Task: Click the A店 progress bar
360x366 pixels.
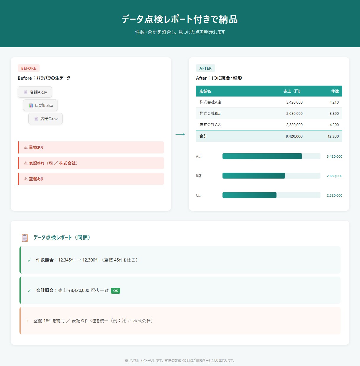Action: 271,156
